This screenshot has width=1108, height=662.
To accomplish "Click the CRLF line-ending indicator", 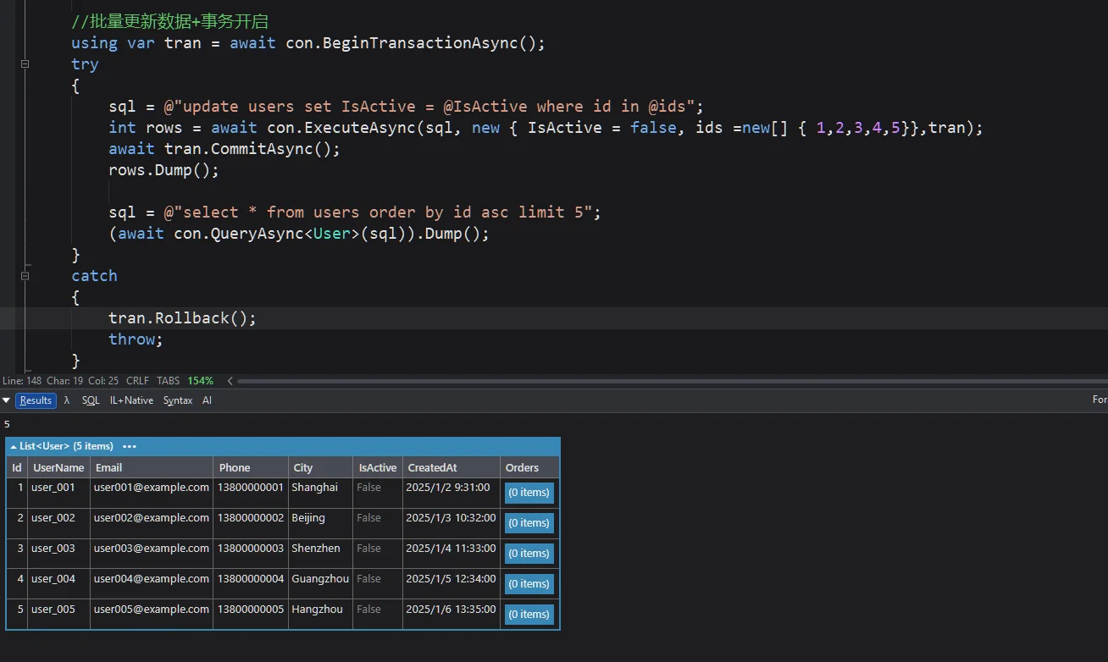I will [137, 381].
